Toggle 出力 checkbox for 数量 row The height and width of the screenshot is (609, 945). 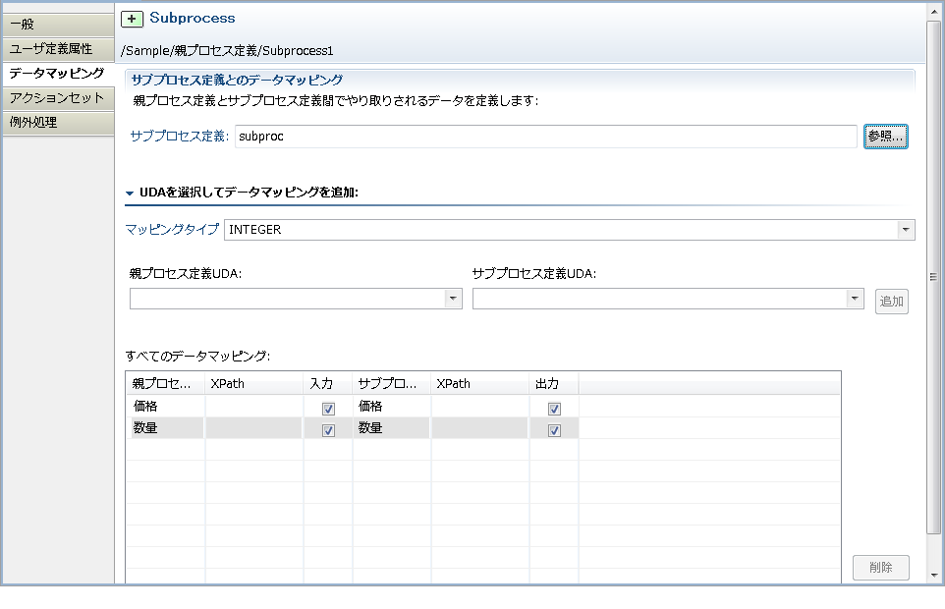click(x=554, y=430)
